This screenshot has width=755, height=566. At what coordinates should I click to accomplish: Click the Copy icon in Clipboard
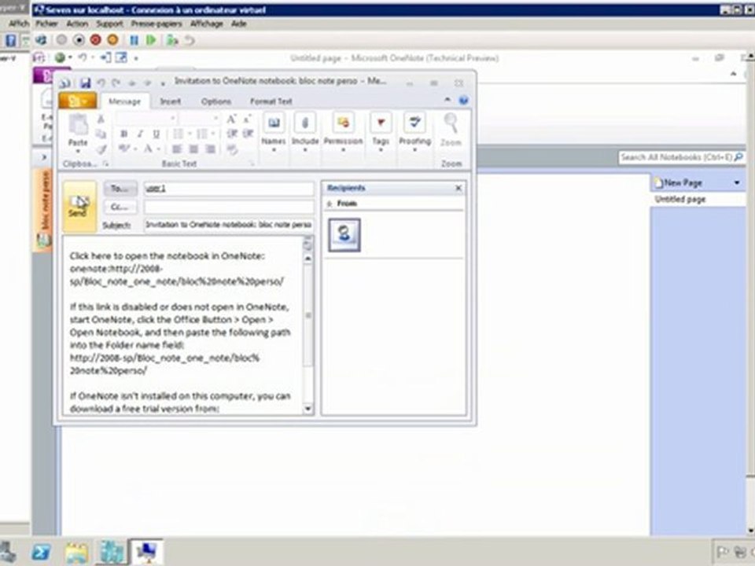tap(101, 134)
